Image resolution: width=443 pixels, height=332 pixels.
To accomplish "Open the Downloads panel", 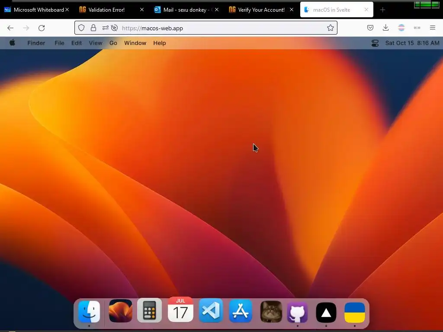I will [385, 28].
